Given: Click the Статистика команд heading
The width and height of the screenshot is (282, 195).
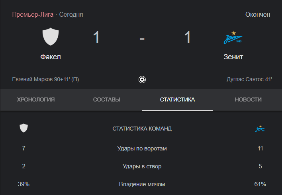Looking at the screenshot, I should pos(142,129).
